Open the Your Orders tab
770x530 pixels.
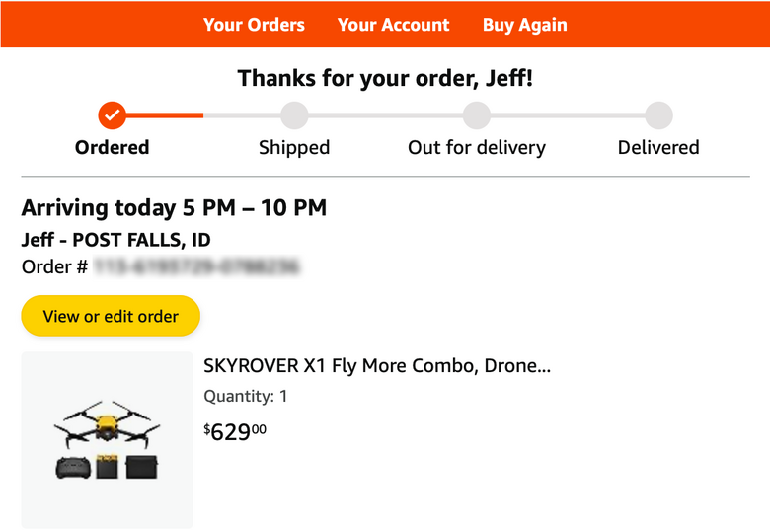[x=254, y=25]
